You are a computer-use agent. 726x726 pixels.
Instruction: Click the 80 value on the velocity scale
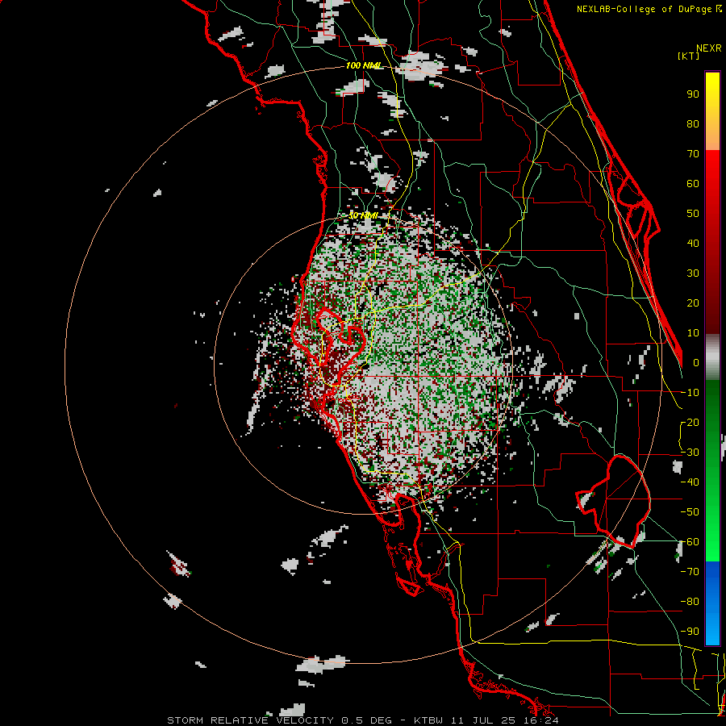pyautogui.click(x=693, y=124)
